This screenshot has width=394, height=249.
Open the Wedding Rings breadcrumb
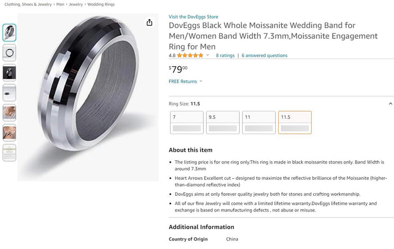click(101, 4)
